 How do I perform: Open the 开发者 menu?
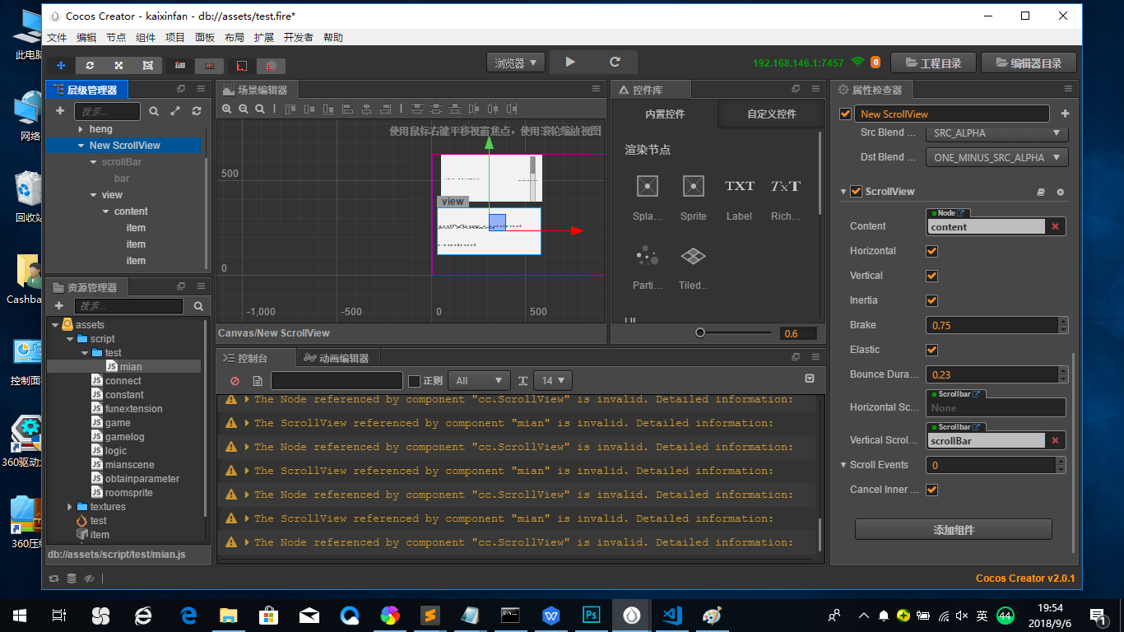299,37
